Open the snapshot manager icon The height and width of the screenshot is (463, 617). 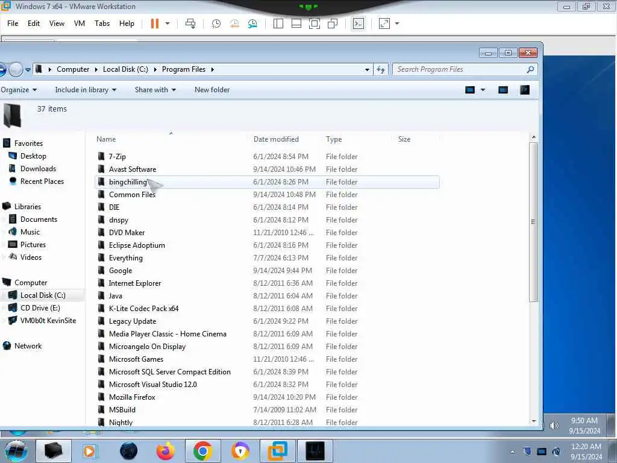click(x=252, y=24)
